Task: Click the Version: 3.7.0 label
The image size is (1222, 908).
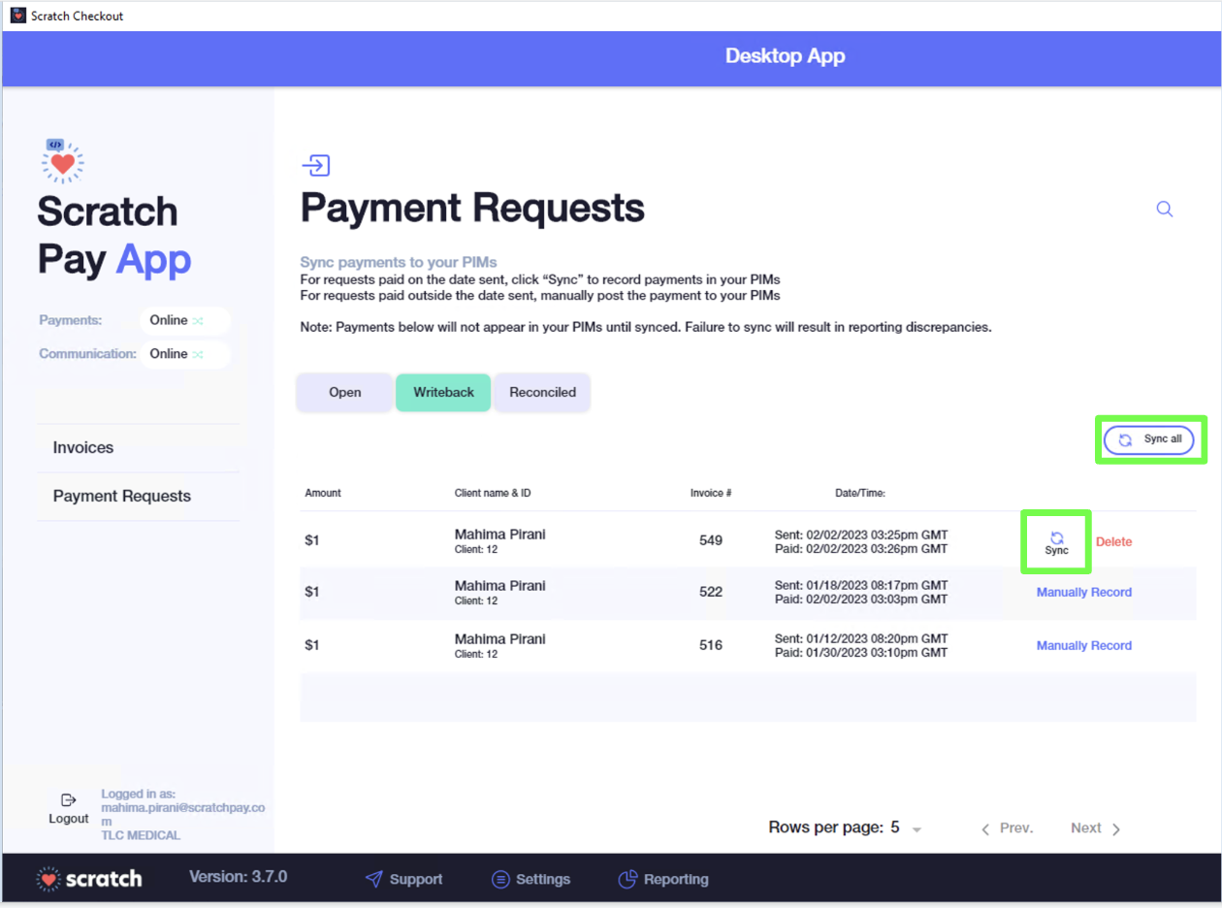Action: point(238,877)
